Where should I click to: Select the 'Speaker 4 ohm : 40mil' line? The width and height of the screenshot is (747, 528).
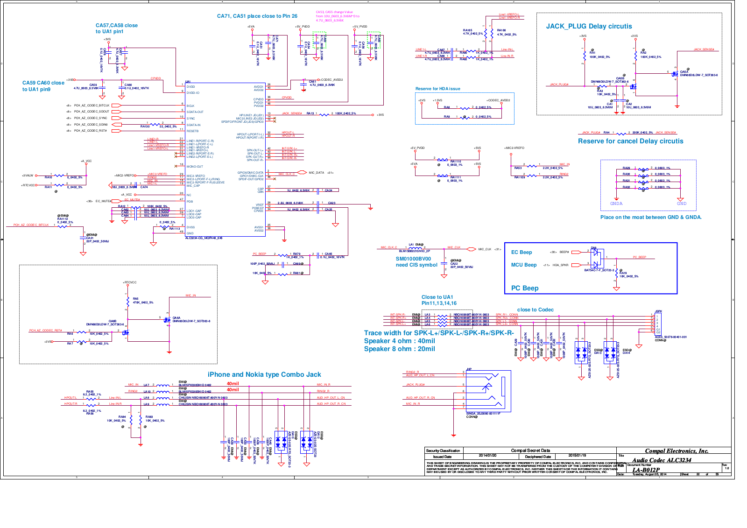(400, 341)
